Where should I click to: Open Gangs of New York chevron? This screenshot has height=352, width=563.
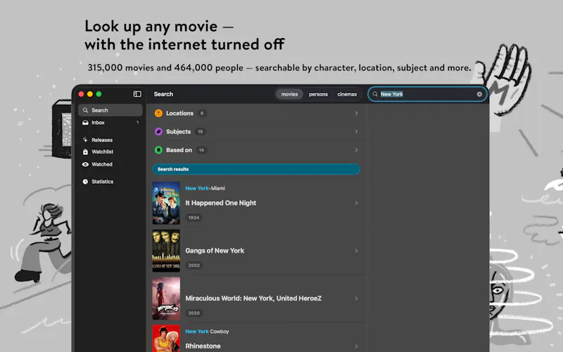[x=356, y=251]
